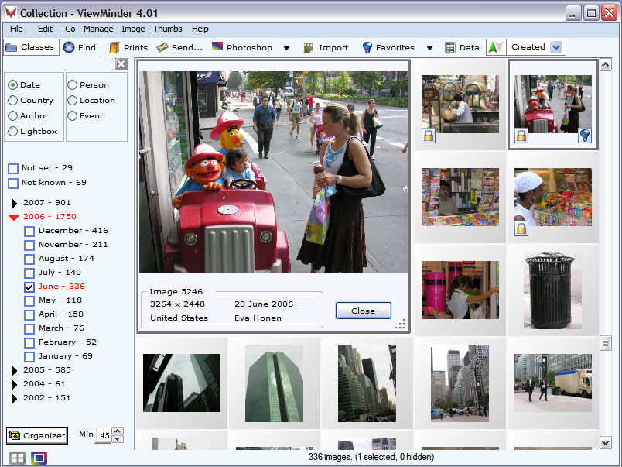
Task: Open the Go menu
Action: point(70,29)
